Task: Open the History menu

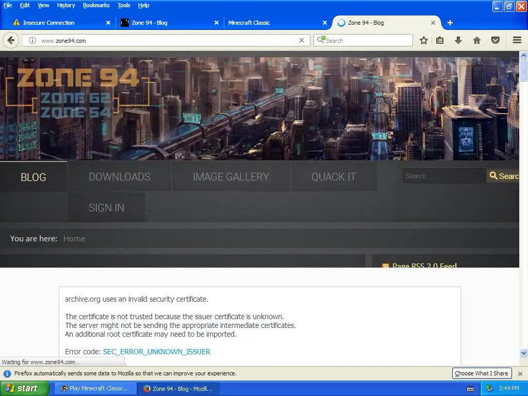Action: [x=66, y=5]
